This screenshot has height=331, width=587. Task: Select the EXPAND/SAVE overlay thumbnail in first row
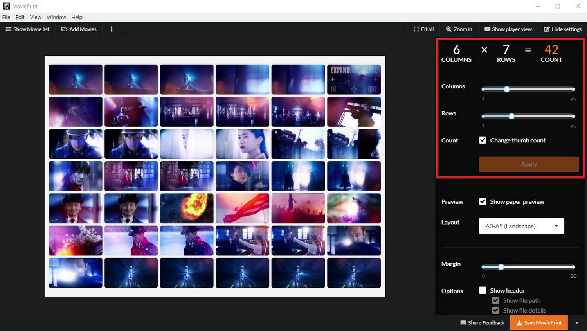[354, 79]
